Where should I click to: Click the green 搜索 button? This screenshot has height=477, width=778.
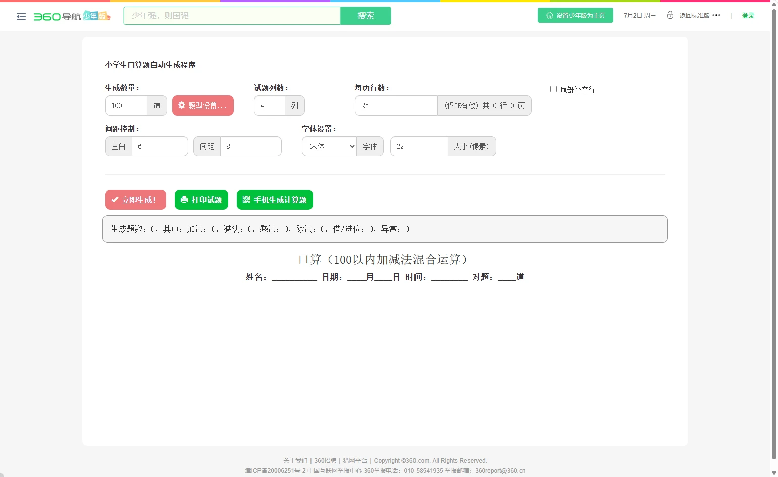click(x=366, y=16)
